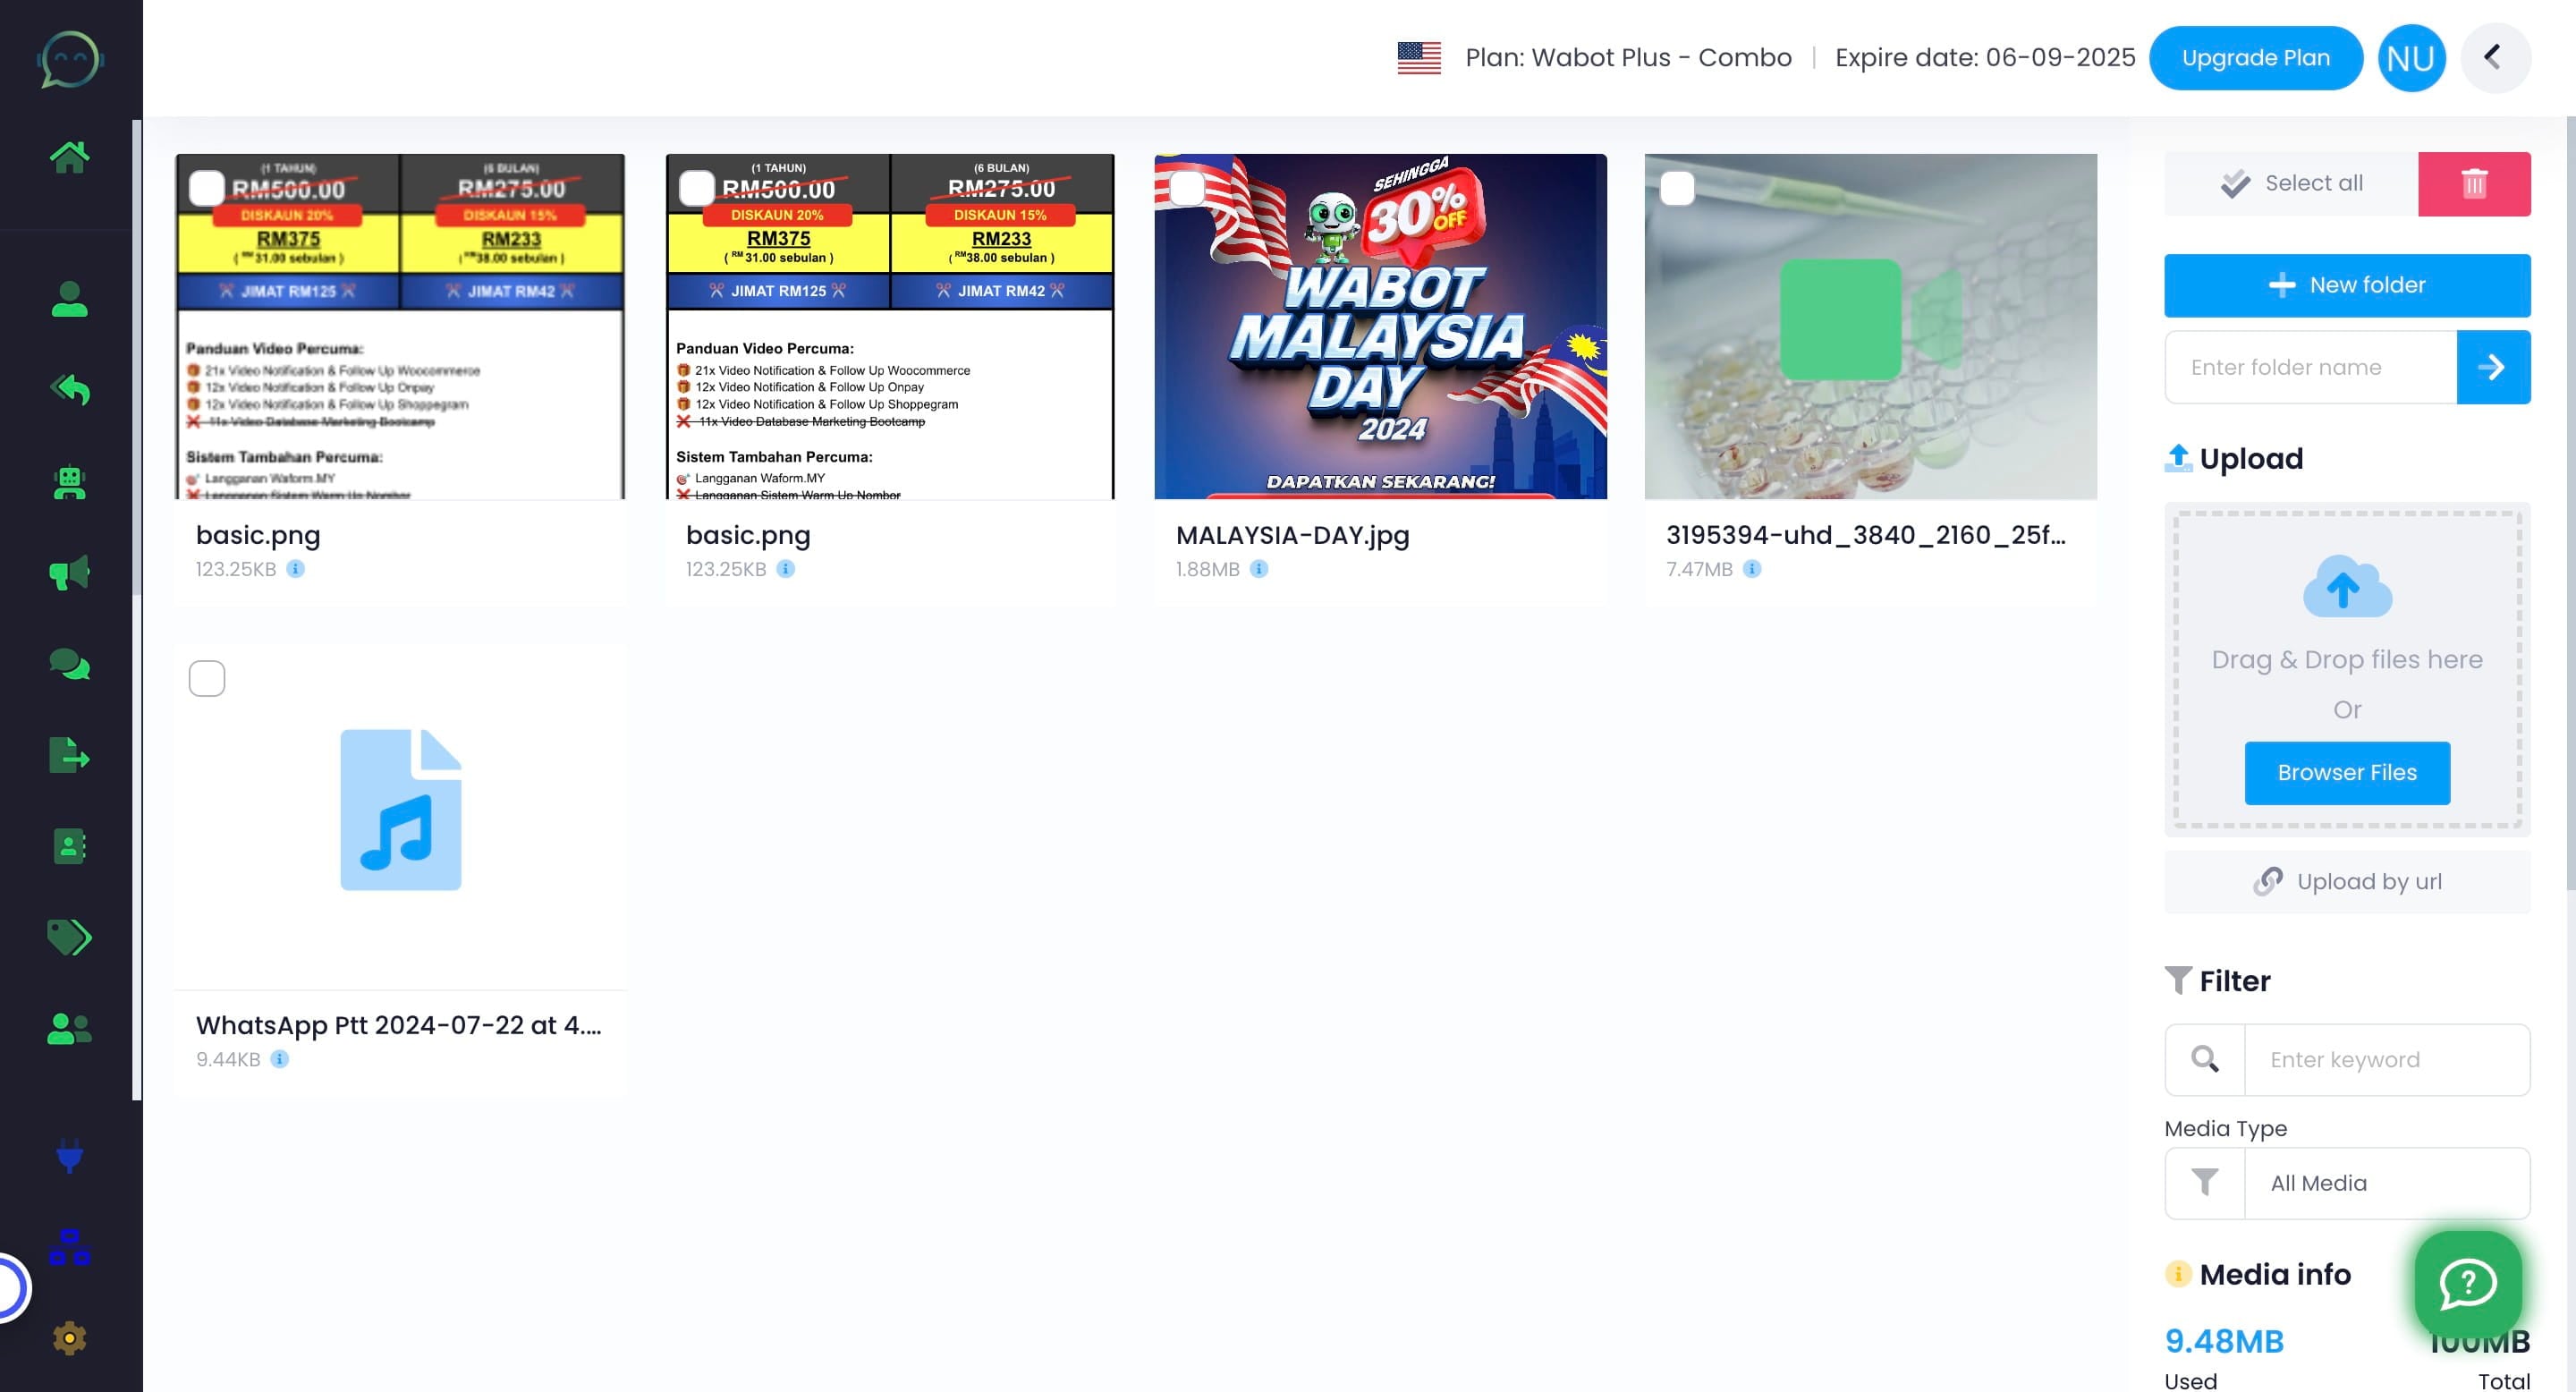Open the home dashboard icon

click(69, 156)
